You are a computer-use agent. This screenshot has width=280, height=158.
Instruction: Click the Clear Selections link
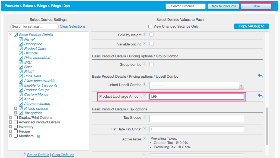pos(72,27)
